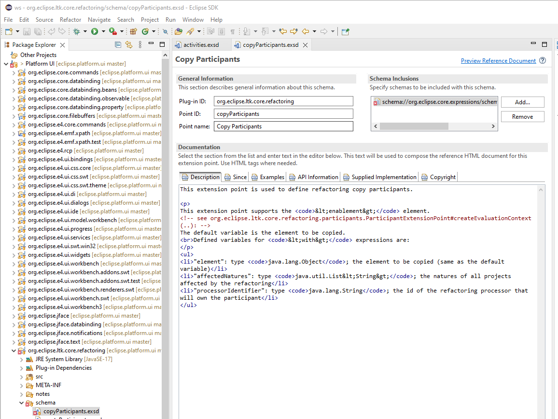Open the Debug dropdown arrow
Screen dimensions: 558x419
click(85, 32)
